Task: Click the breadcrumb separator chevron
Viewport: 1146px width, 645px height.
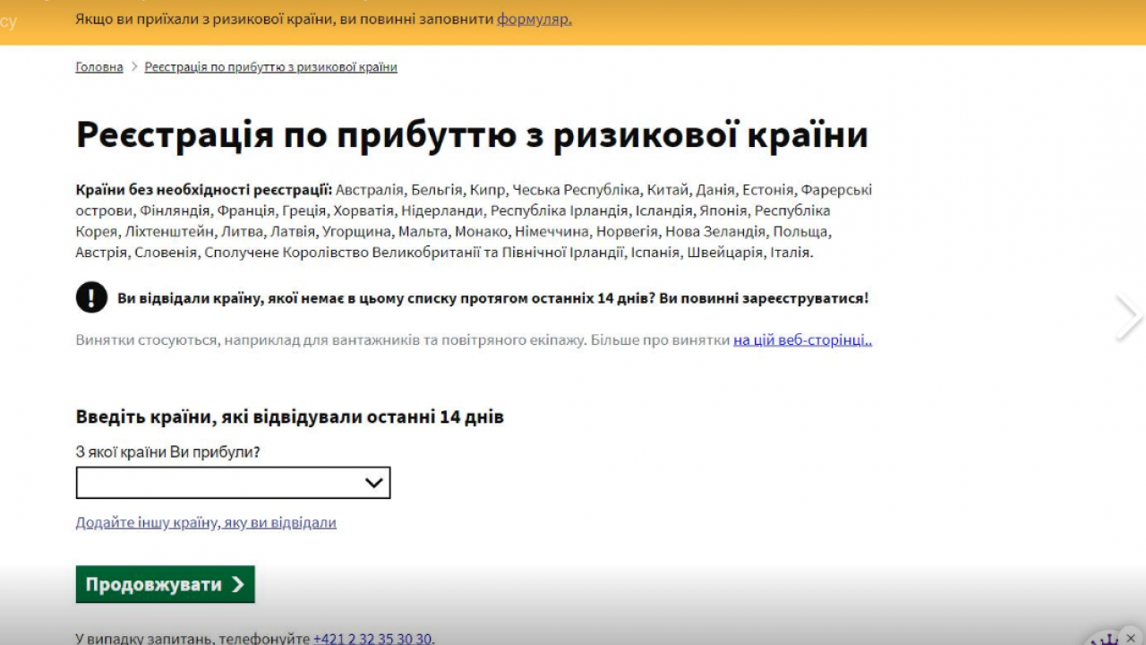Action: [x=133, y=66]
